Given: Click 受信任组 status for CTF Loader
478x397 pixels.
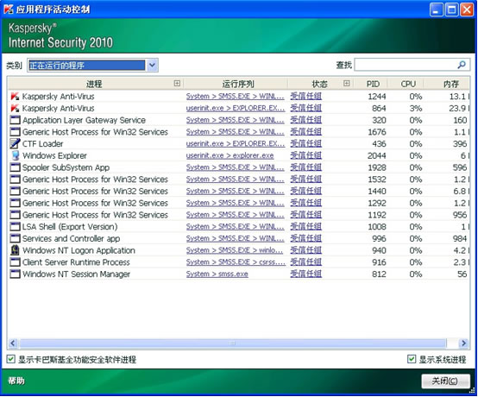Looking at the screenshot, I should (x=305, y=143).
